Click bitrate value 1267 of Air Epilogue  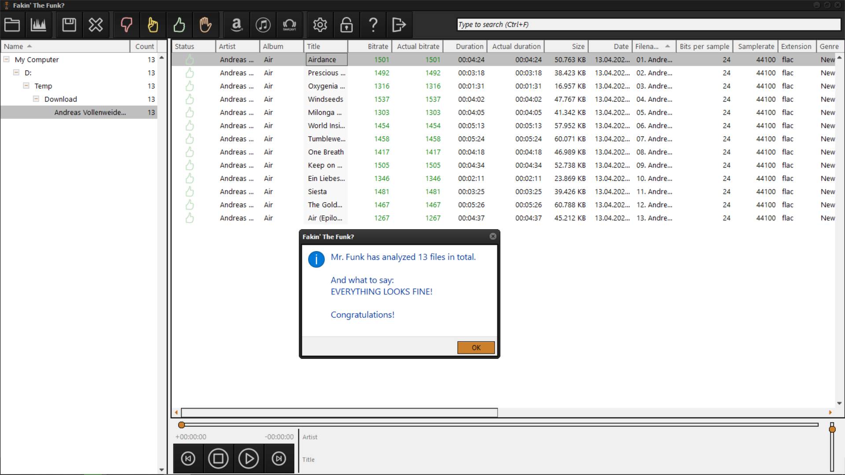[x=382, y=218]
